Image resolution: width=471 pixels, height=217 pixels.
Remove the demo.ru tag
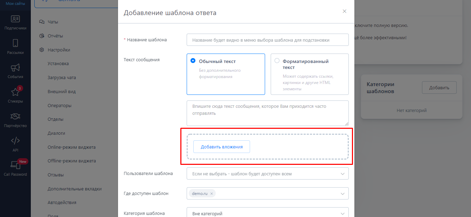tap(212, 194)
